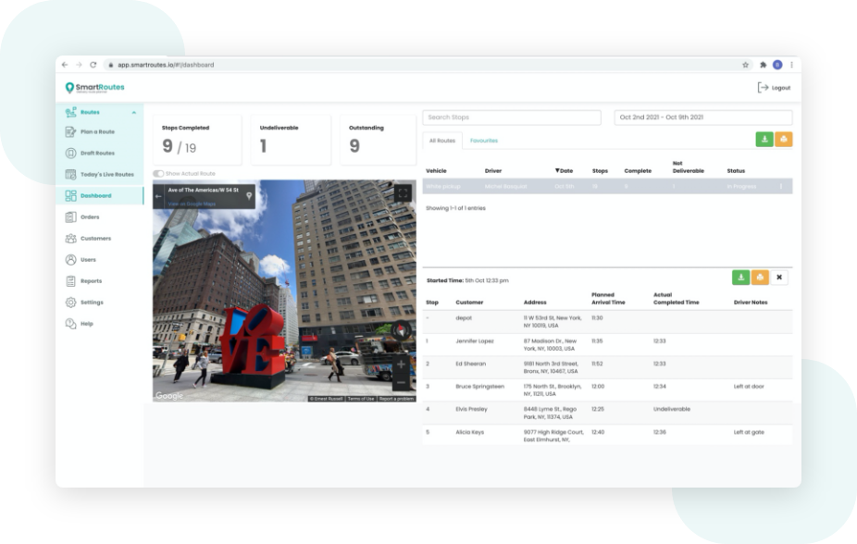The image size is (857, 544).
Task: Click the green download button next to Started Time
Action: coord(740,278)
